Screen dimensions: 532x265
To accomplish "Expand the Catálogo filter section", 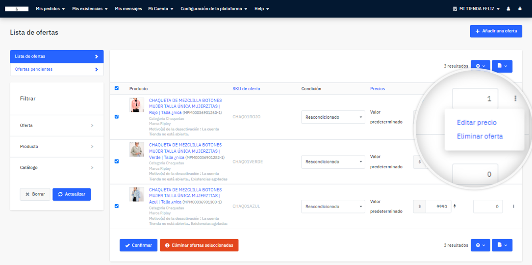I will tap(57, 167).
